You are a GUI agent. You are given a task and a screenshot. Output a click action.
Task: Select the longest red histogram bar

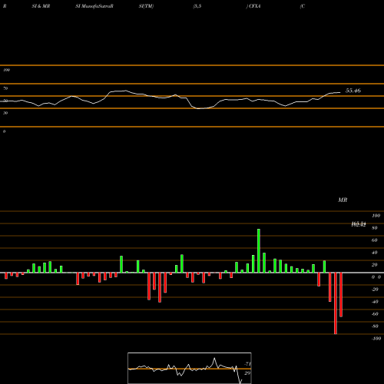tap(336, 303)
